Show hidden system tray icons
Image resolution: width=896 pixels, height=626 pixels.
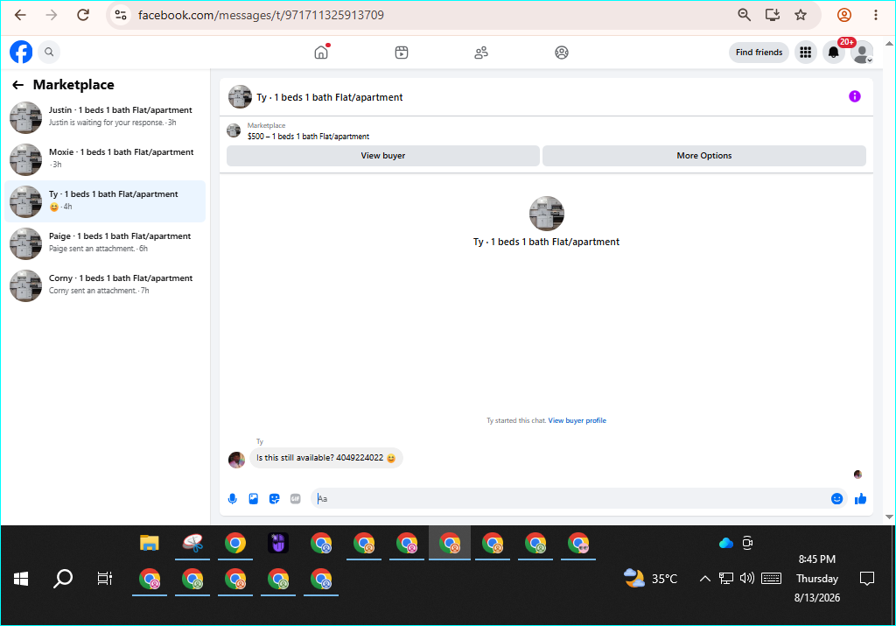(704, 579)
